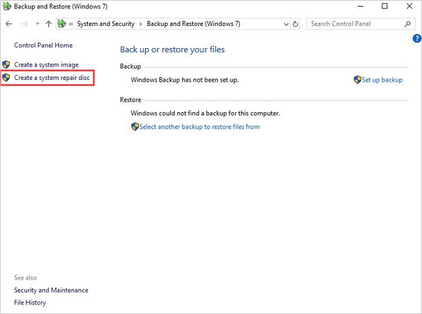Screen dimensions: 422x314
Task: Click the search magnifier icon
Action: click(408, 24)
